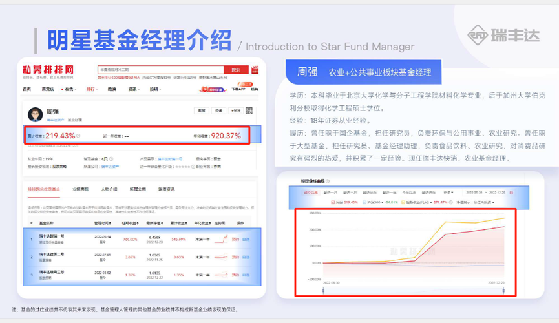Open the 排行 navigation dropdown
The image size is (559, 323).
[x=92, y=89]
